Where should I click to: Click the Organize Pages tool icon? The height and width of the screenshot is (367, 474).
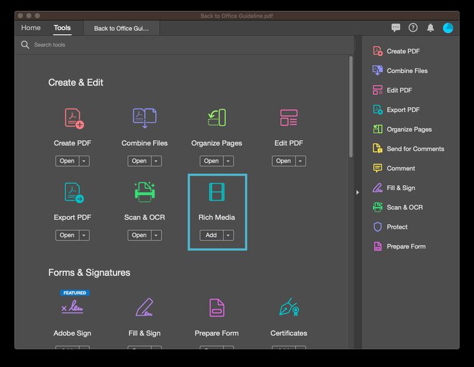click(x=216, y=118)
